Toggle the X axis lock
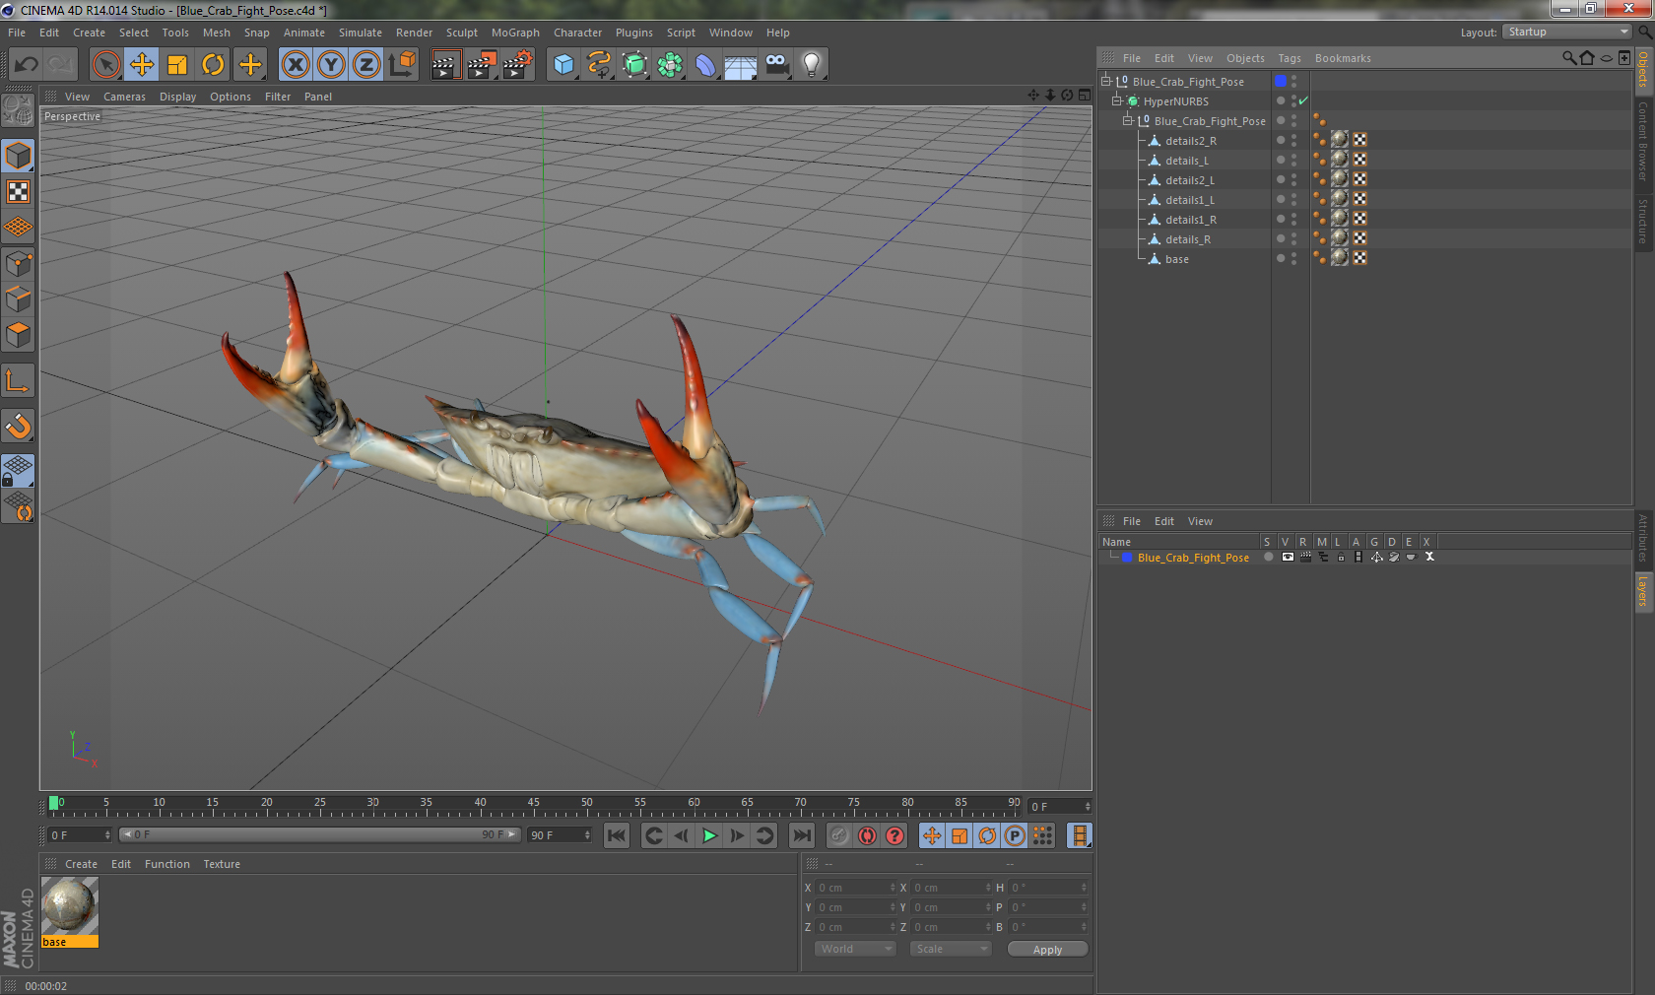1655x995 pixels. tap(296, 65)
